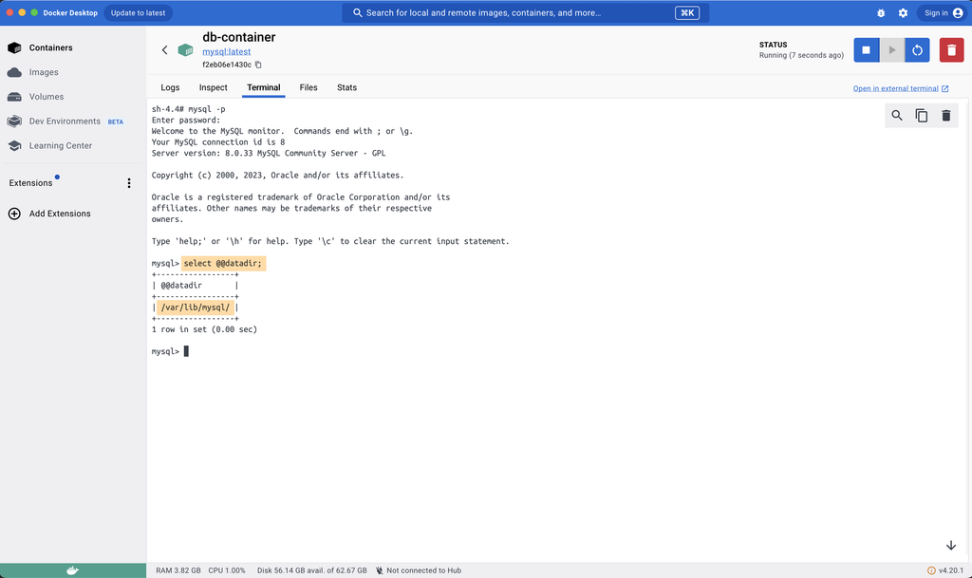The image size is (972, 578).
Task: Stop the running container
Action: pyautogui.click(x=866, y=49)
